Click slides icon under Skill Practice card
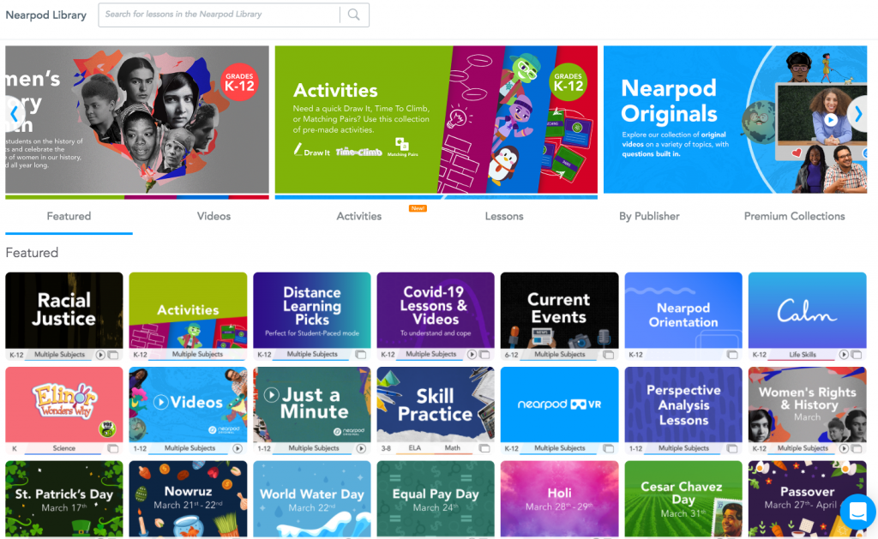This screenshot has height=539, width=878. (485, 449)
